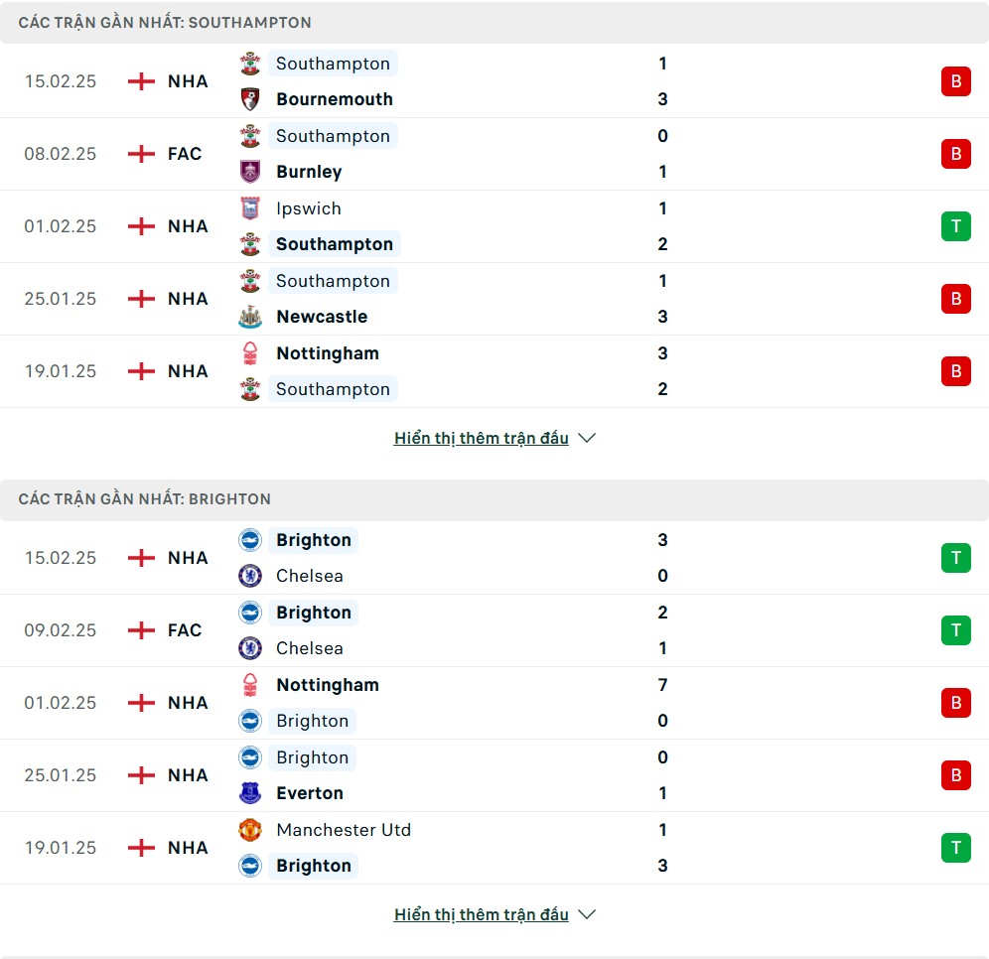Viewport: 989px width, 959px height.
Task: Click the Everton club crest icon
Action: 250,793
